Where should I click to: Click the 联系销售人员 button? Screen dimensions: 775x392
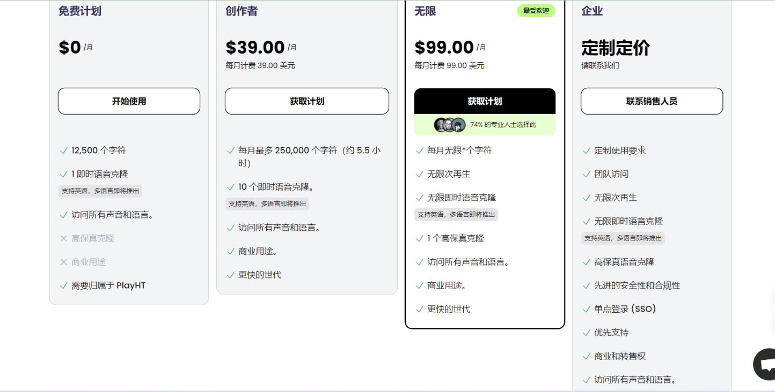[x=652, y=101]
